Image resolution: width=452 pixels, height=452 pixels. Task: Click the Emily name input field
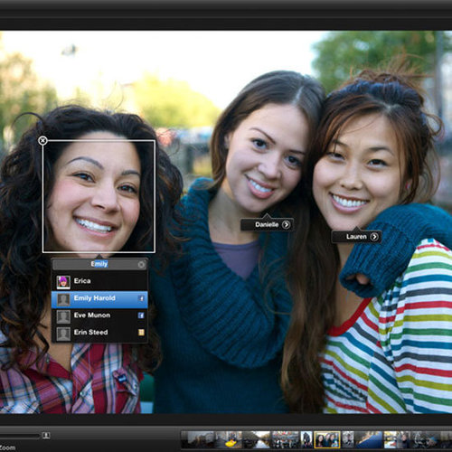(99, 264)
